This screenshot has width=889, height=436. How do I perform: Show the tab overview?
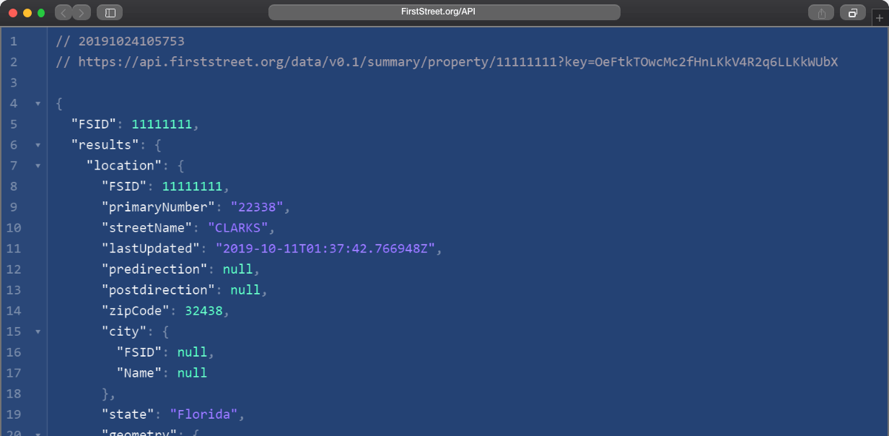(852, 12)
